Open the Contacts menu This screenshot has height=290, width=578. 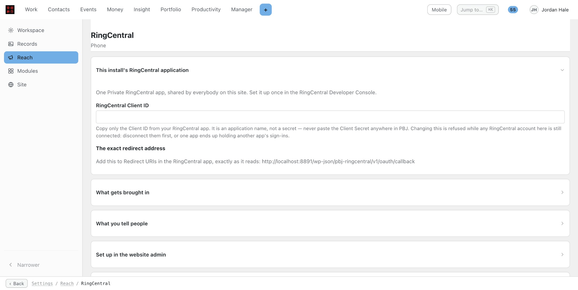(59, 10)
